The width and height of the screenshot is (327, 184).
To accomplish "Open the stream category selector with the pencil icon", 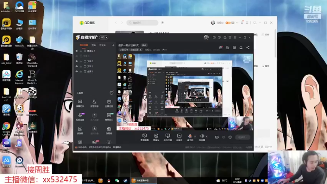I will coord(131,49).
